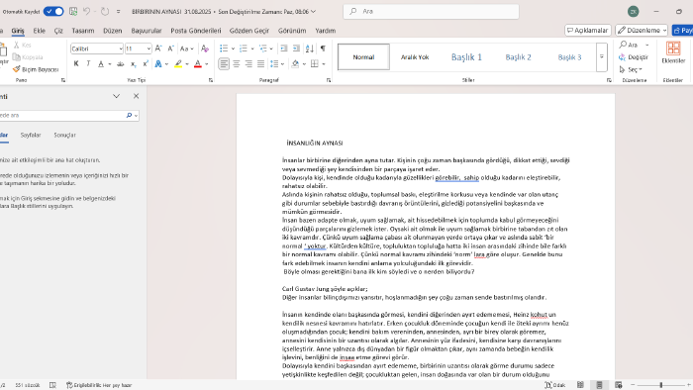Increase font size
This screenshot has height=390, width=693.
pos(158,49)
